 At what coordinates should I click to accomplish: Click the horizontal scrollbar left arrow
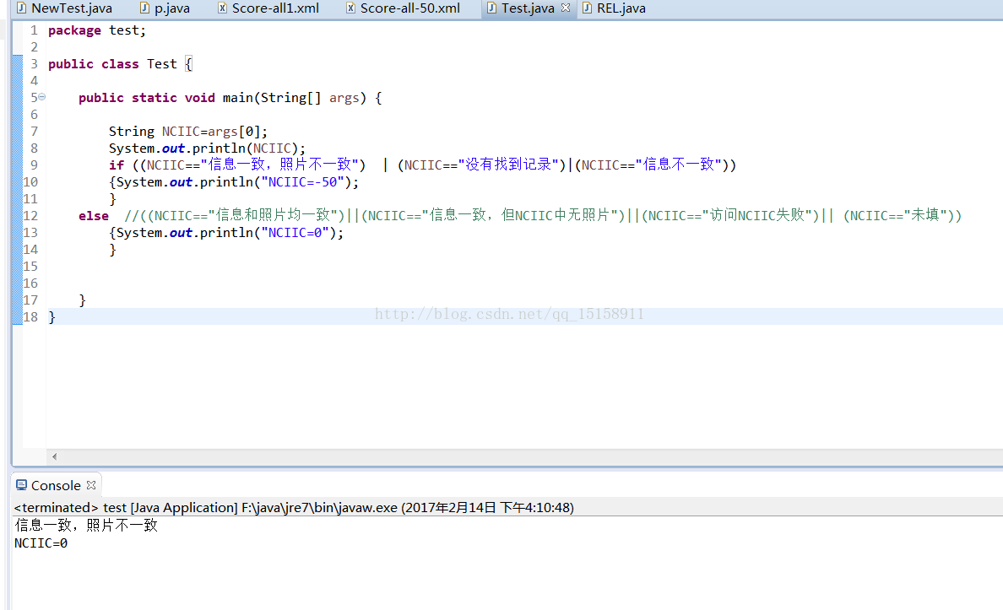[54, 456]
